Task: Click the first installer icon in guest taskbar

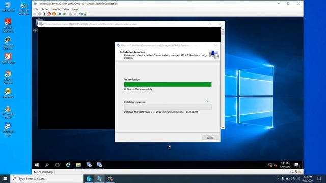Action: click(x=89, y=165)
